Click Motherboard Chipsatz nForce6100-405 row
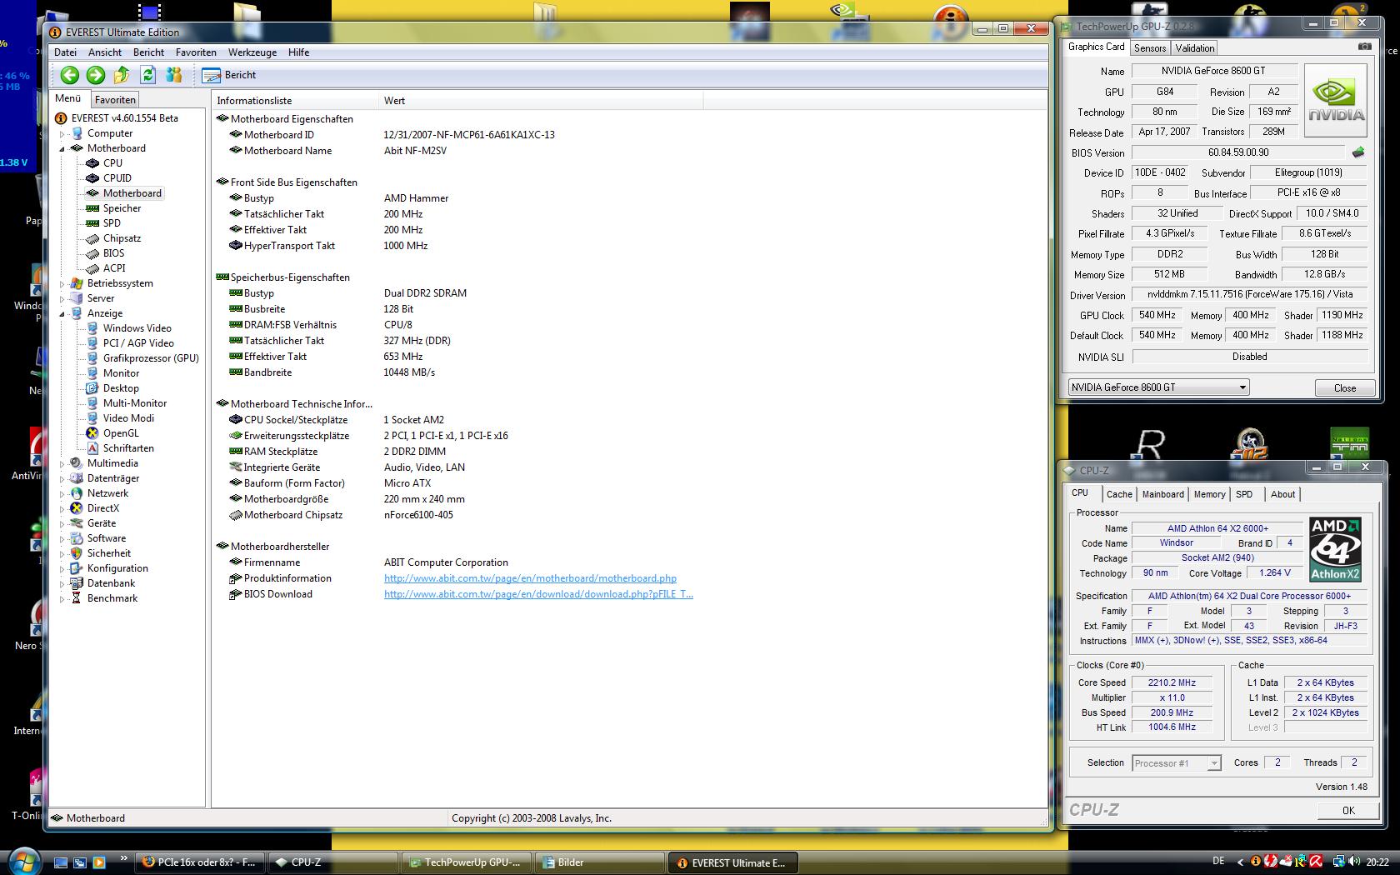 pyautogui.click(x=629, y=515)
